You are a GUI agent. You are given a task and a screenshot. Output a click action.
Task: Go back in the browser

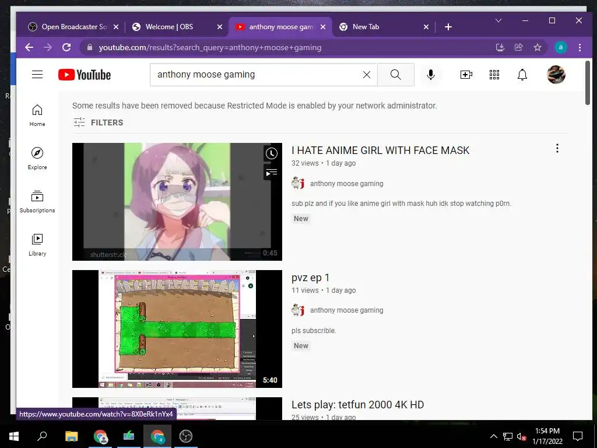coord(29,47)
